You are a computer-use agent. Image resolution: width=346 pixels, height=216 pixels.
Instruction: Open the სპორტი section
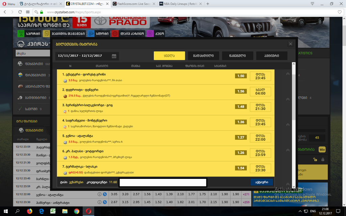[29, 33]
